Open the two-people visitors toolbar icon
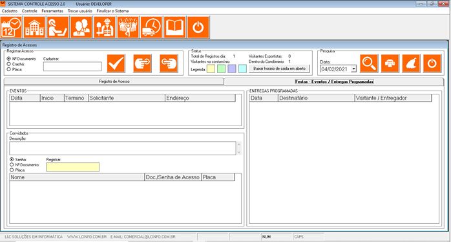Viewport: 451px width, 242px height. point(81,27)
